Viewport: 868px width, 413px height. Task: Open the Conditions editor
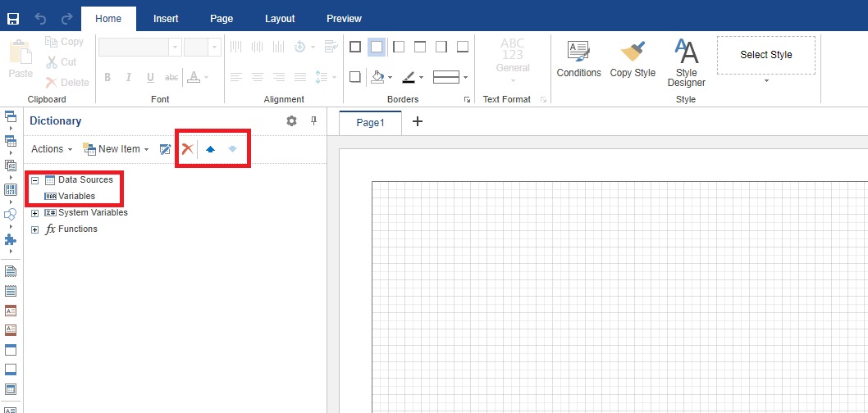coord(579,59)
